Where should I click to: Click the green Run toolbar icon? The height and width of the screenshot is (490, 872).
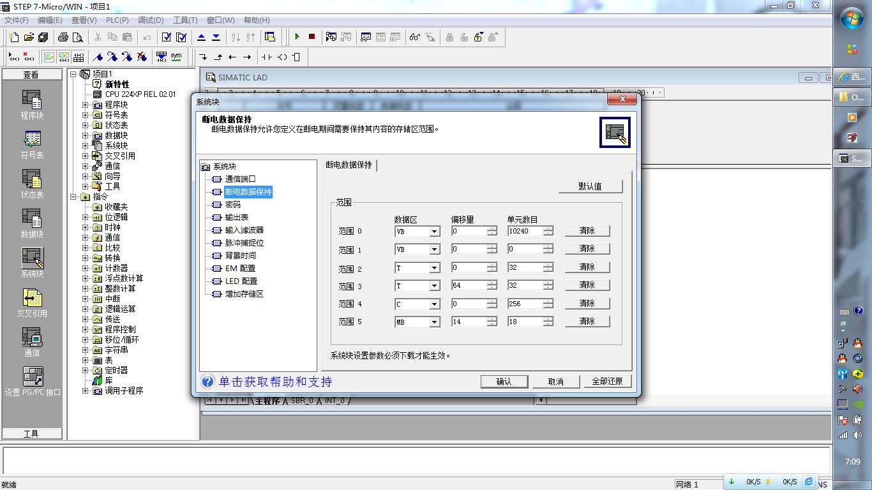coord(297,37)
